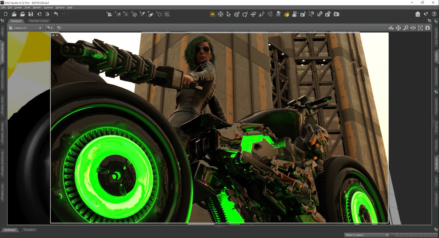Click the New scene icon
This screenshot has height=238, width=439.
(5, 14)
